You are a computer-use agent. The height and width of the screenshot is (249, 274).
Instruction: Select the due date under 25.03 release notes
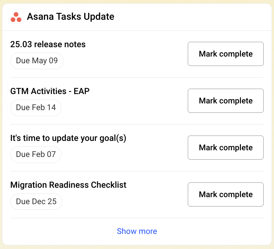click(37, 61)
